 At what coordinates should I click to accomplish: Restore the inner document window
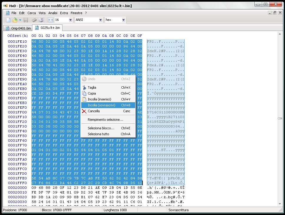(275, 13)
